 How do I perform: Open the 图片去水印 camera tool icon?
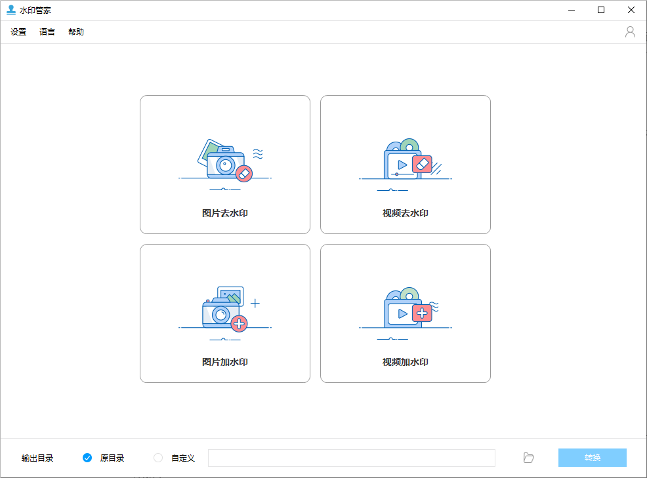pyautogui.click(x=225, y=161)
